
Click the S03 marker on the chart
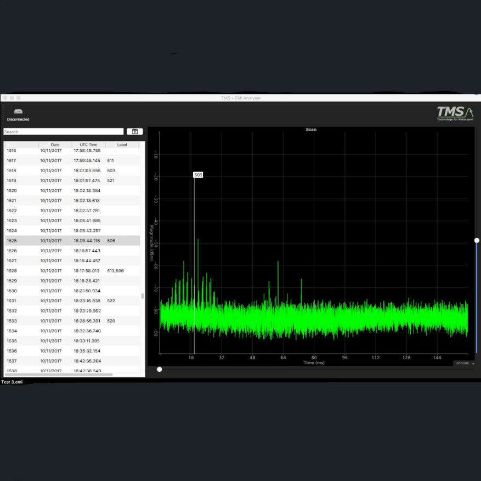(x=197, y=174)
